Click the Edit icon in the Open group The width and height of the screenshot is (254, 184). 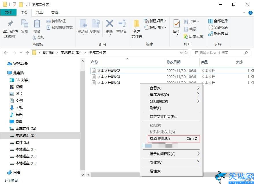pyautogui.click(x=186, y=29)
